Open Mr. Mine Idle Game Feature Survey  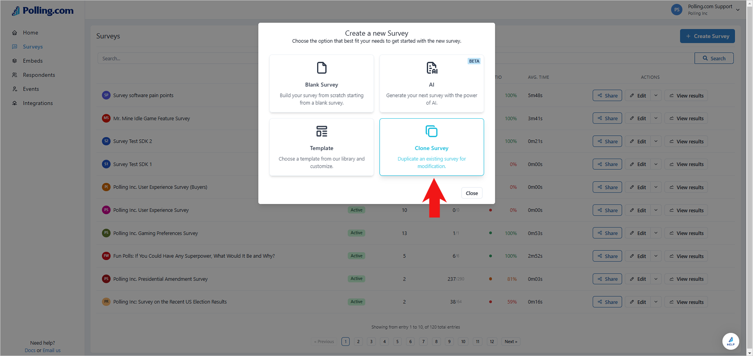click(x=152, y=118)
